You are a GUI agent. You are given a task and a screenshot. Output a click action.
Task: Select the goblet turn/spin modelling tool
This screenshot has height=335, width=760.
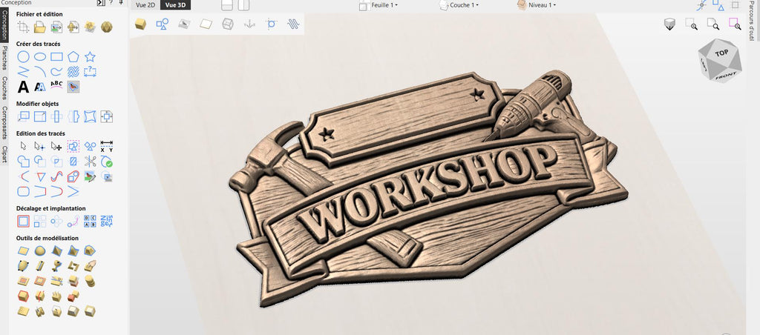pyautogui.click(x=56, y=266)
